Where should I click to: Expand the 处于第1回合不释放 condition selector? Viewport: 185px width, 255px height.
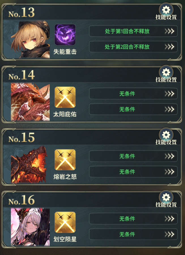click(133, 31)
